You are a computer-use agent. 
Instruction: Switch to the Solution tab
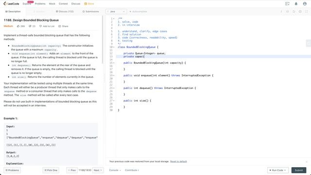pos(39,12)
